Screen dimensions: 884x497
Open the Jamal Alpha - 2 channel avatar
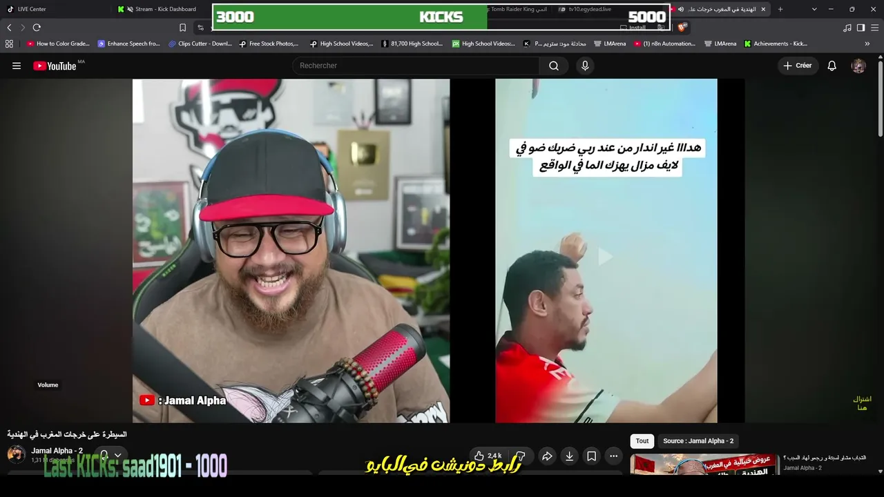(x=16, y=454)
